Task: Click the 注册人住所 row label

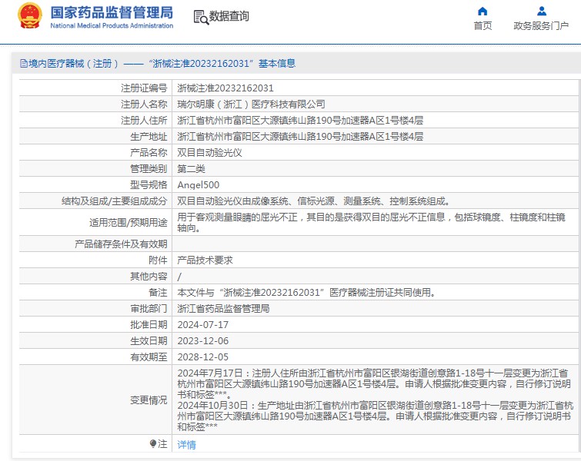Action: [x=144, y=121]
